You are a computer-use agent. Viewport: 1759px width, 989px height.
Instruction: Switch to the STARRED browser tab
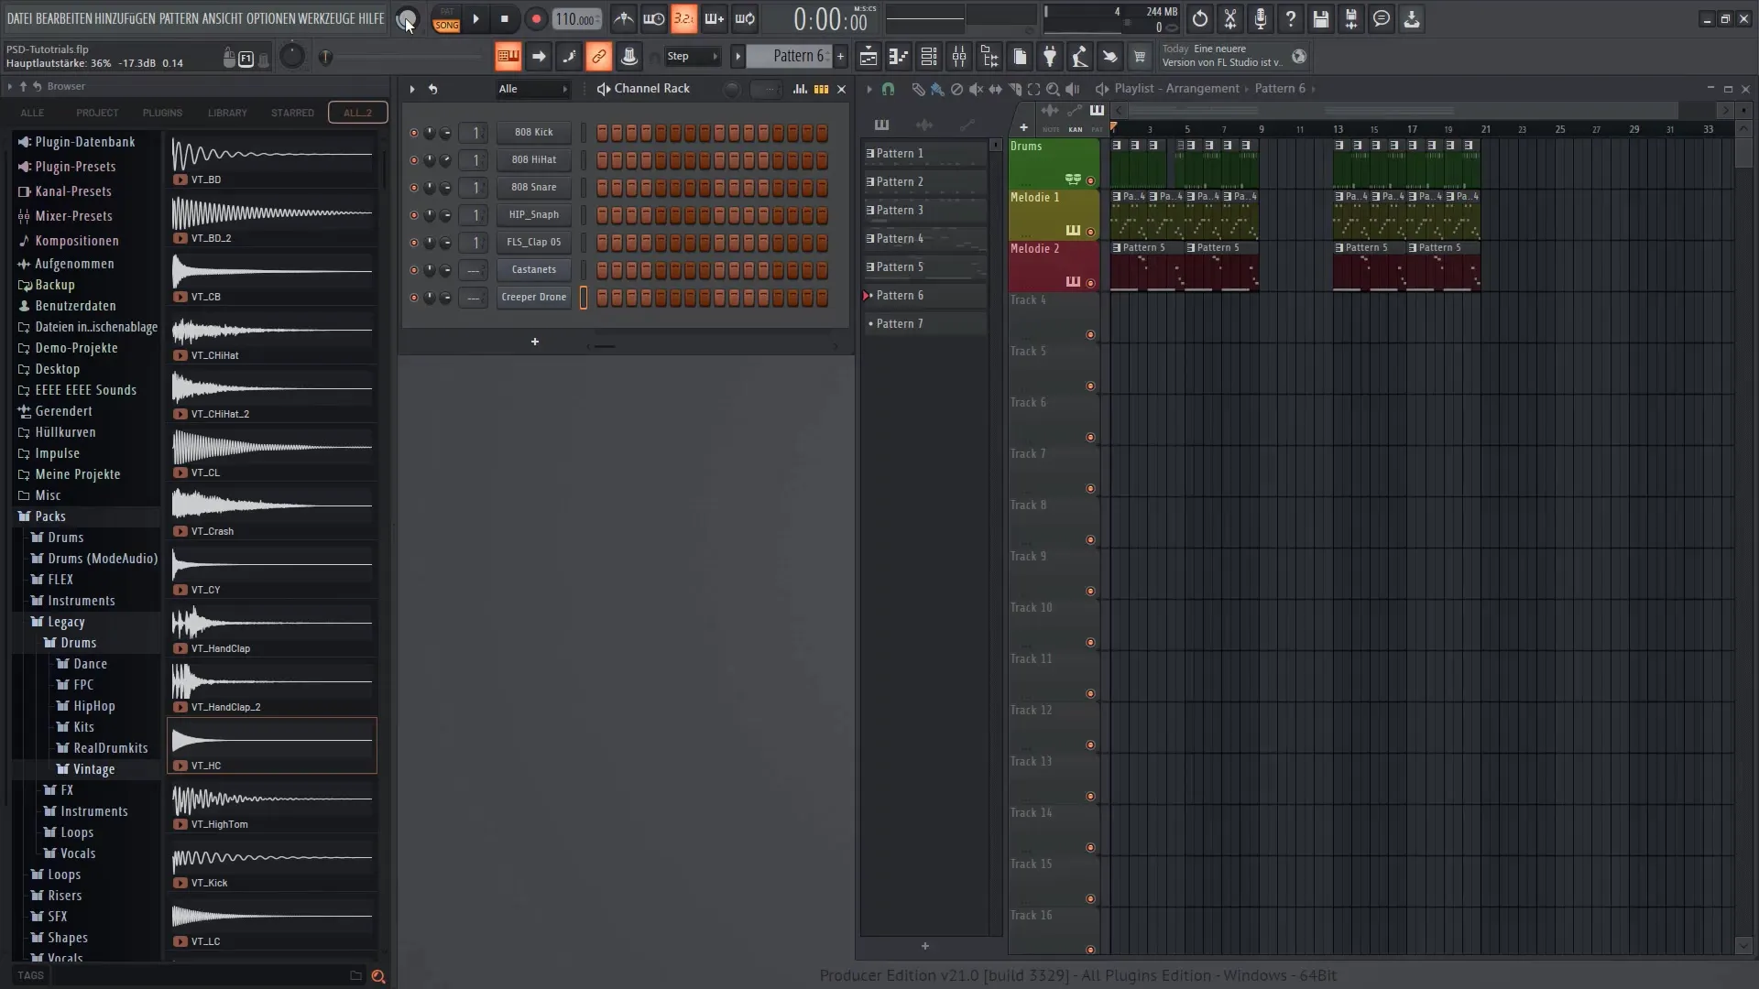coord(292,113)
